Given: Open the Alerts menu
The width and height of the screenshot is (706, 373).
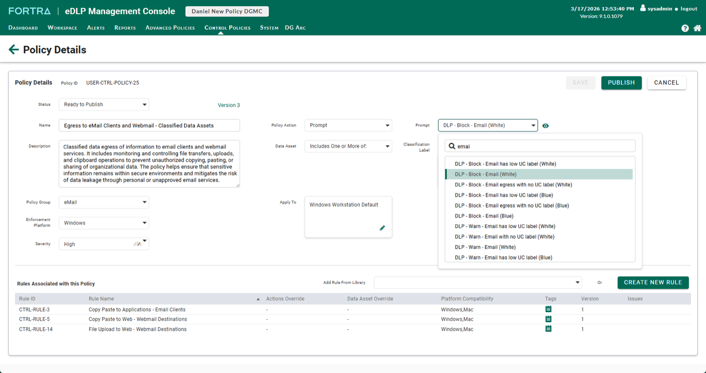Looking at the screenshot, I should 96,28.
